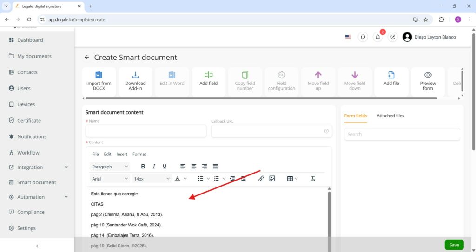The width and height of the screenshot is (476, 252).
Task: Toggle underline formatting
Action: (x=165, y=167)
